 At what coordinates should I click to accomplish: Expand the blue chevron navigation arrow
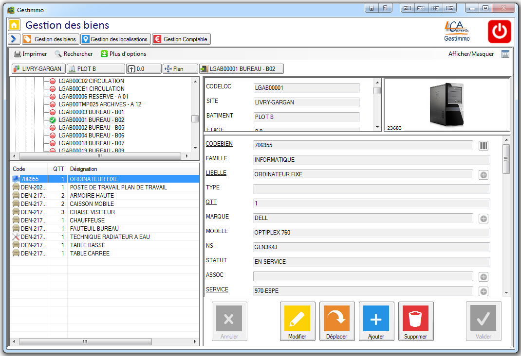coord(14,39)
